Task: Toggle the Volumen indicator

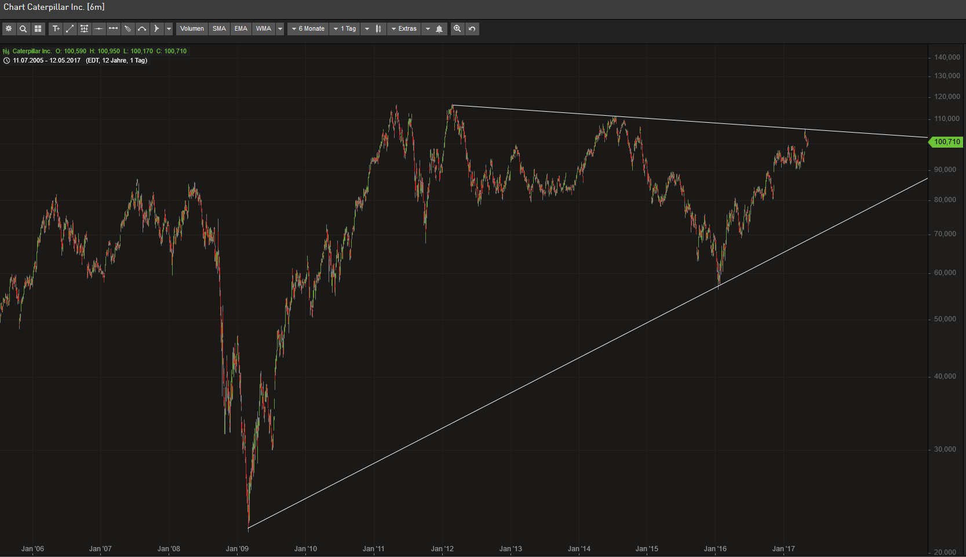Action: tap(192, 29)
